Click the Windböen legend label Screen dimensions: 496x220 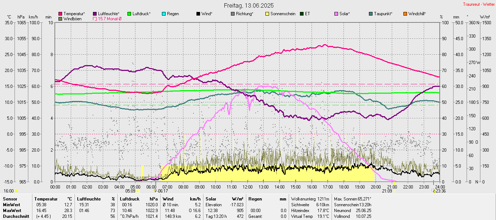coord(72,18)
